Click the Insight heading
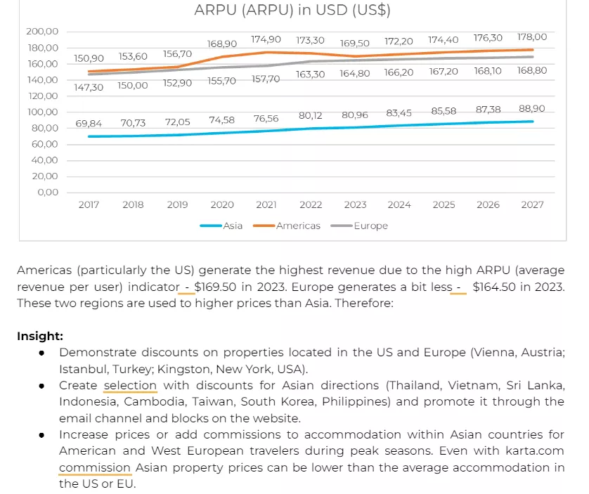589x494 pixels. pyautogui.click(x=40, y=336)
